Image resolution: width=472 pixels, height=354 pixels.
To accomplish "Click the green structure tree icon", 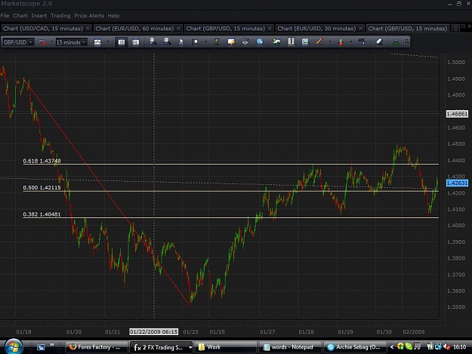I will pyautogui.click(x=396, y=42).
